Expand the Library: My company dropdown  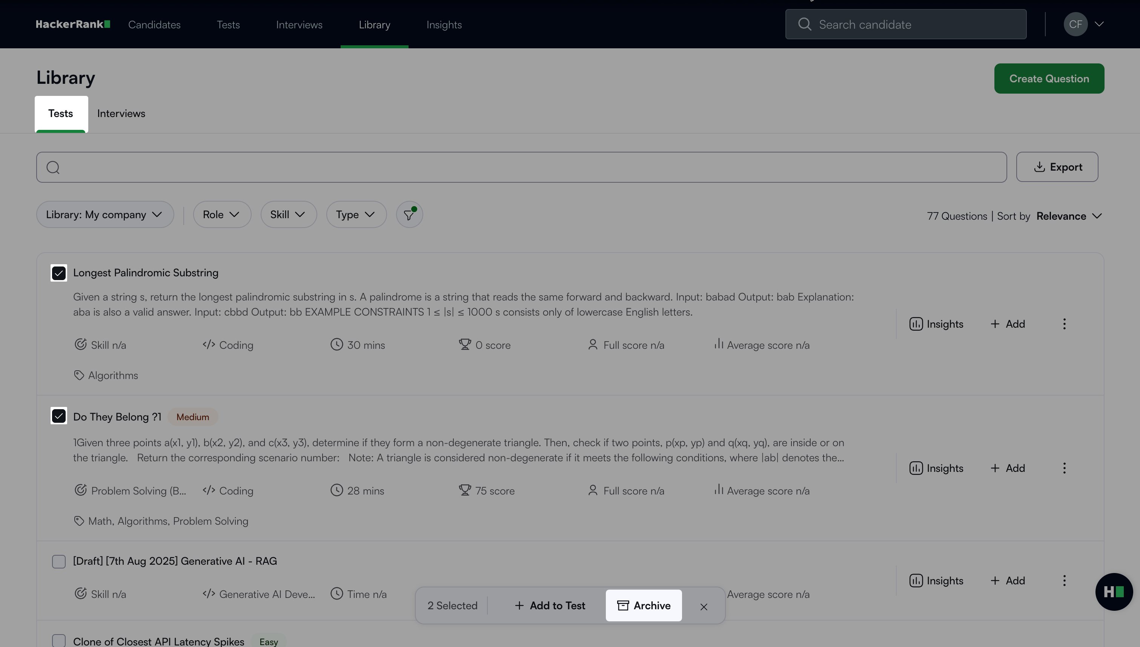(x=104, y=215)
